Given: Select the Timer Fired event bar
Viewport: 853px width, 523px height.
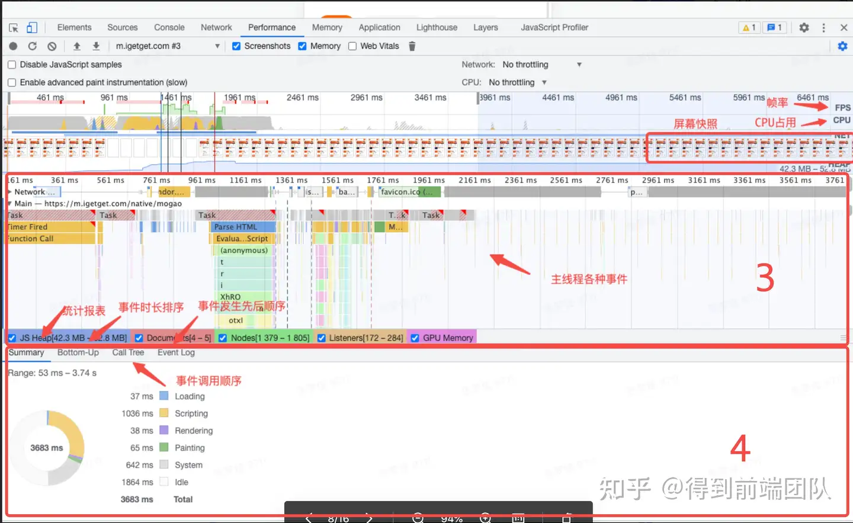Looking at the screenshot, I should (50, 227).
